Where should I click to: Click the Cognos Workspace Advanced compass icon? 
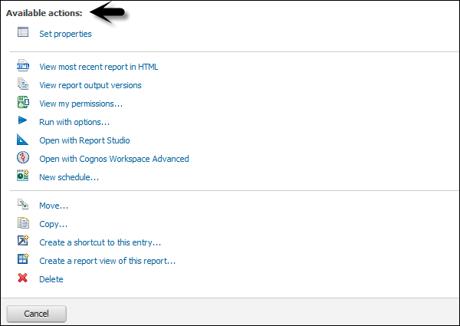(23, 158)
